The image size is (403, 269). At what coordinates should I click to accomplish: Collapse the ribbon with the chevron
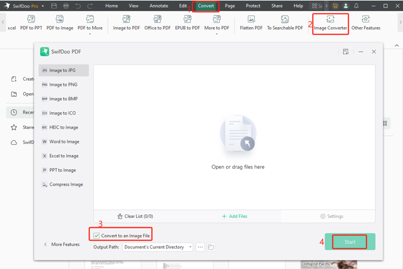[397, 46]
